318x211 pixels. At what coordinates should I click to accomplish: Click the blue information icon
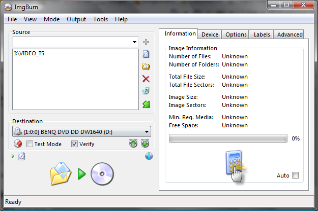pos(149,156)
